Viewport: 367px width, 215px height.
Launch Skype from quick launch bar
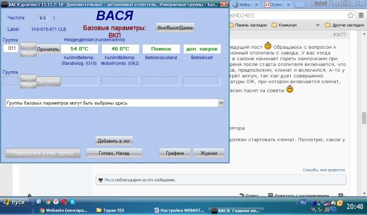[x=72, y=202]
